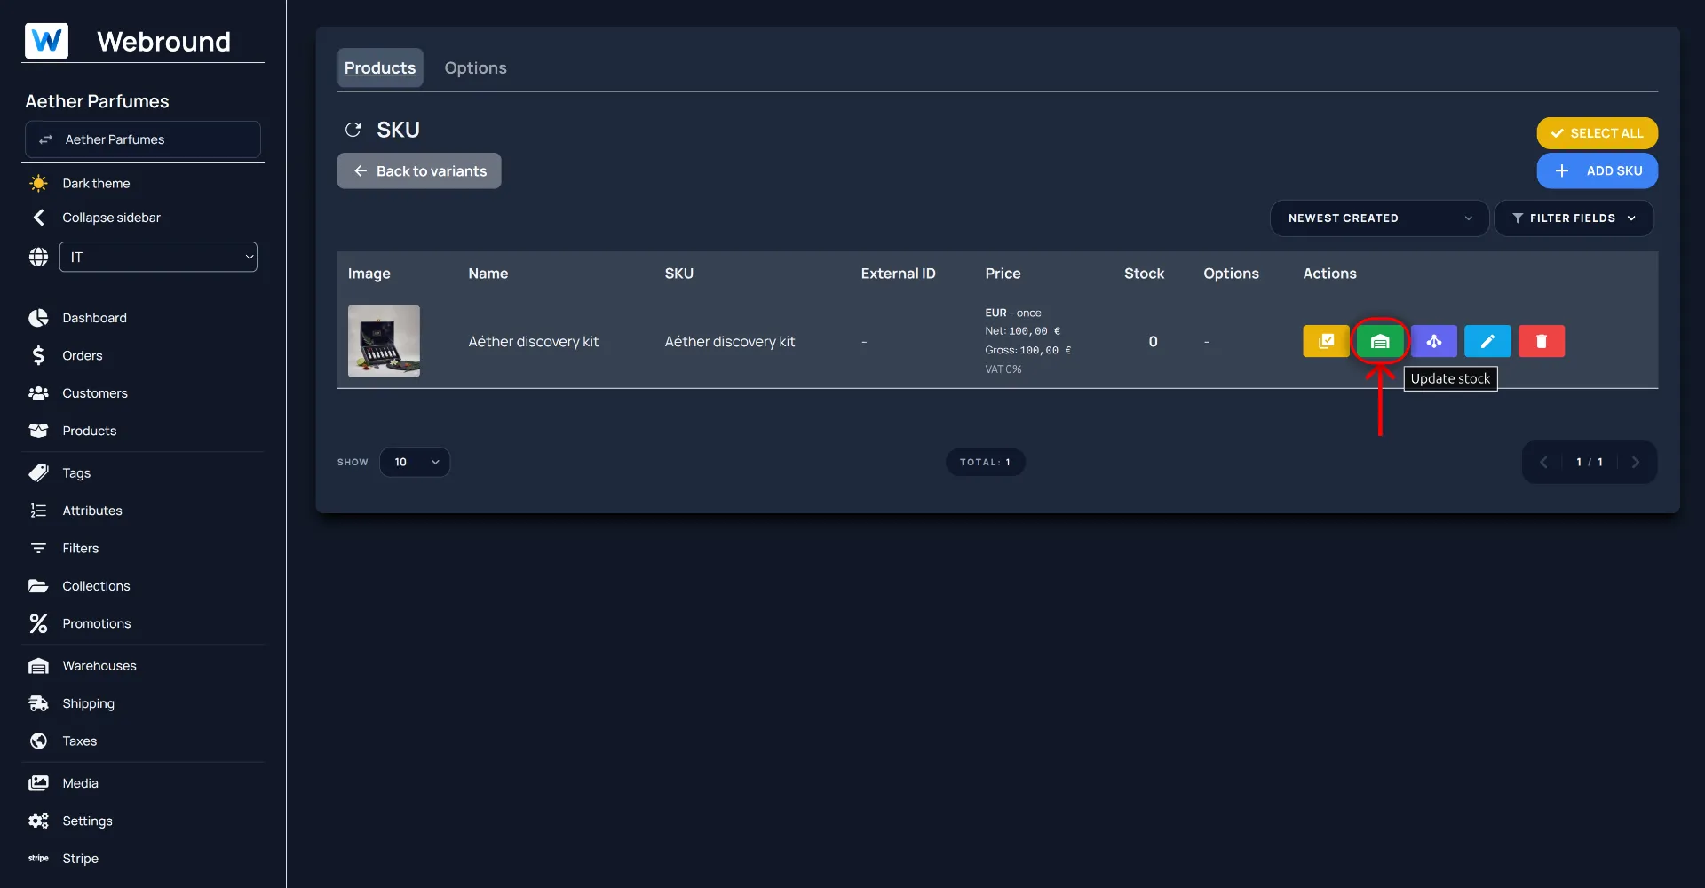Click the Add SKU button

pos(1597,170)
